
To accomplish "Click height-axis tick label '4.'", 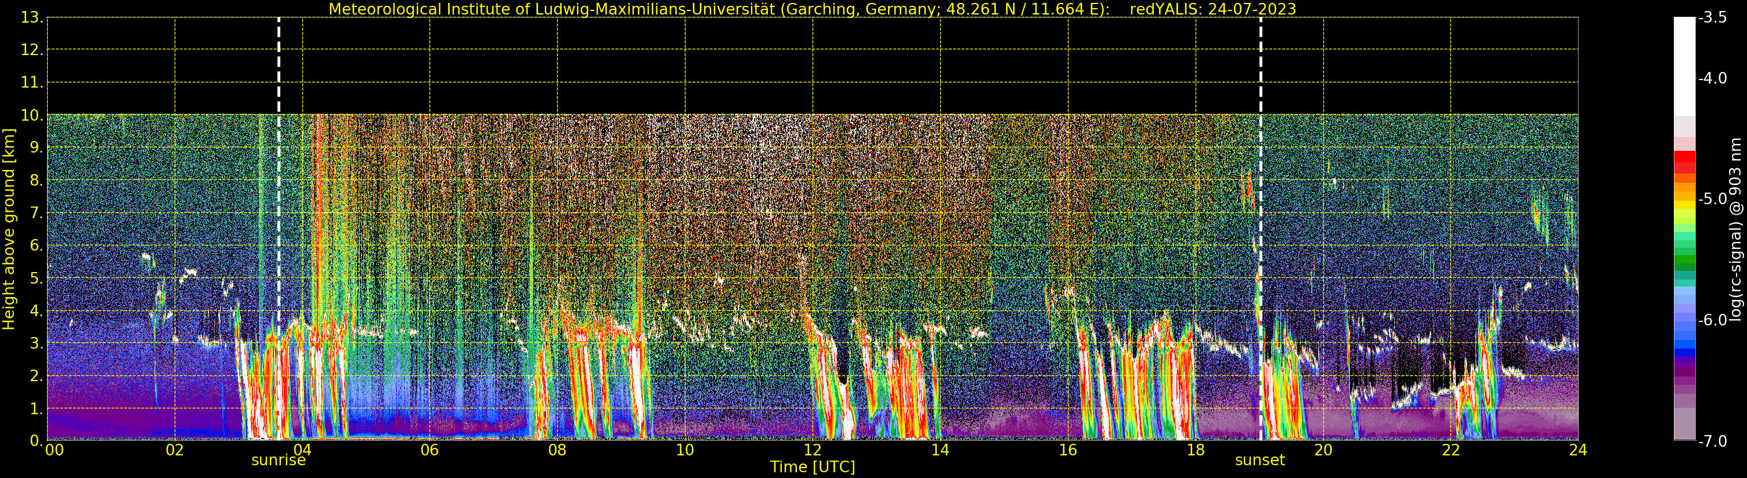I will [x=37, y=310].
